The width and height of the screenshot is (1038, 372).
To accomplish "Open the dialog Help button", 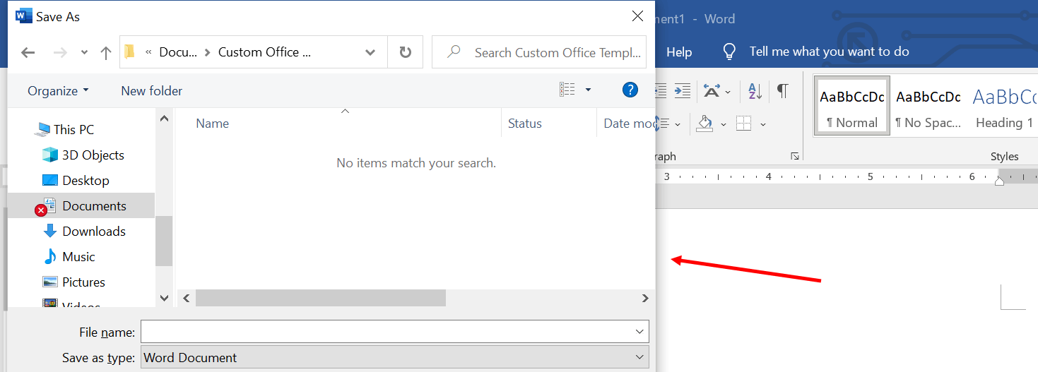I will 630,90.
